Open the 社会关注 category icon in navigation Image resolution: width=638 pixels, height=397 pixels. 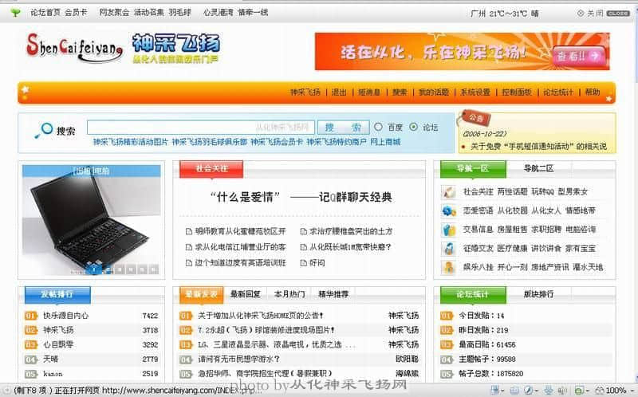449,191
